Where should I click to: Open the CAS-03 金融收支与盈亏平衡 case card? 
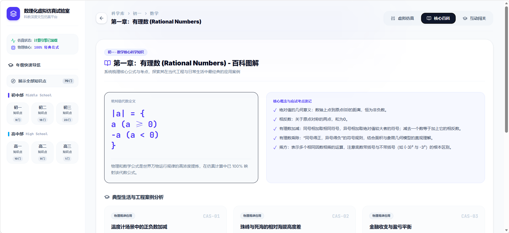(x=424, y=219)
